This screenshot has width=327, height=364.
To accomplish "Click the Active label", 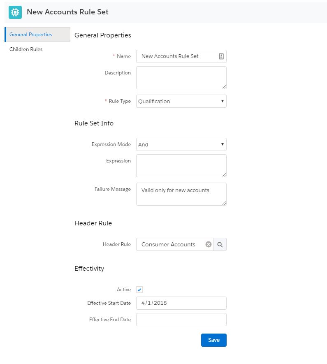I will tap(124, 290).
